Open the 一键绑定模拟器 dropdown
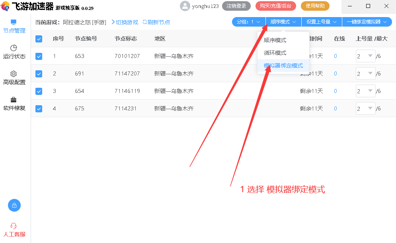The image size is (396, 243). pyautogui.click(x=367, y=22)
